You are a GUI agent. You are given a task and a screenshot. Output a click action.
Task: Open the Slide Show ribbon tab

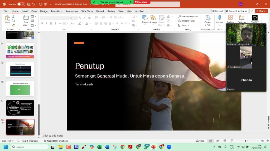tap(87, 11)
